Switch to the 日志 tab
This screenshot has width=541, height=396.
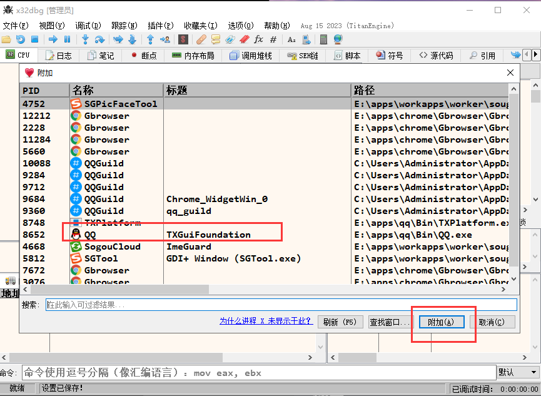click(x=58, y=56)
